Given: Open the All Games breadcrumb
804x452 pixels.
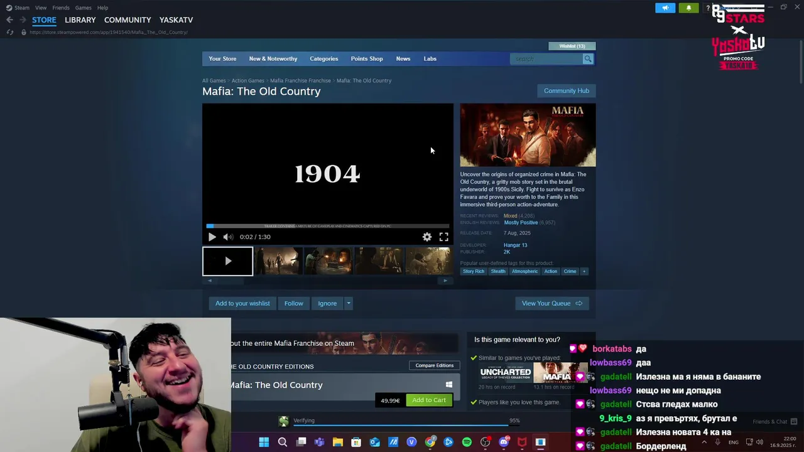Looking at the screenshot, I should click(214, 80).
